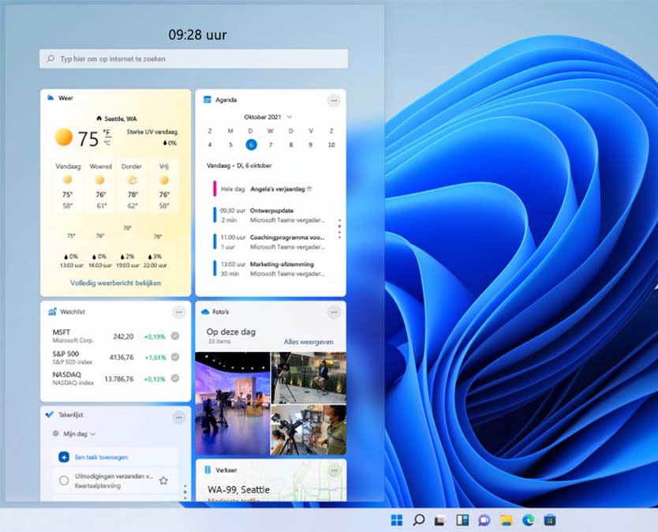Open Volledig weerbericht bekijken link
Image resolution: width=658 pixels, height=532 pixels.
114,283
